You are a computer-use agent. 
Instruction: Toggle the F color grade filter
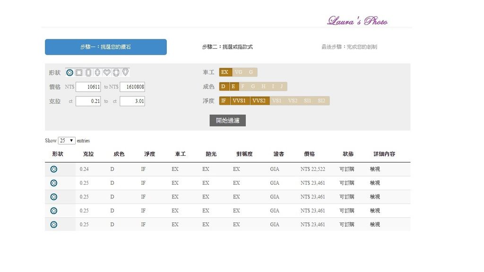point(243,86)
